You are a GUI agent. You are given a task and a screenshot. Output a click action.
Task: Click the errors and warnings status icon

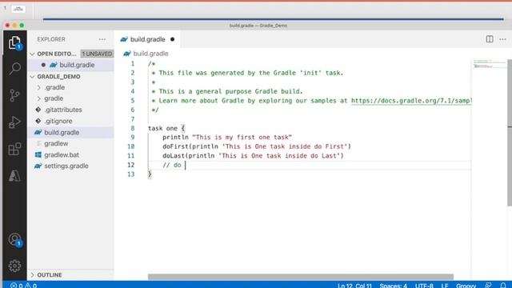coord(23,286)
